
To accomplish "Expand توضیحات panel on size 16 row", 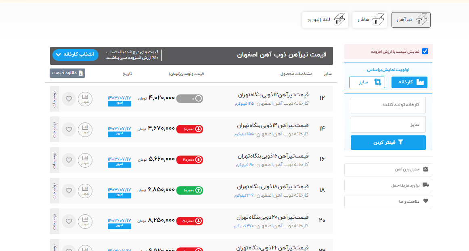I will (x=54, y=160).
